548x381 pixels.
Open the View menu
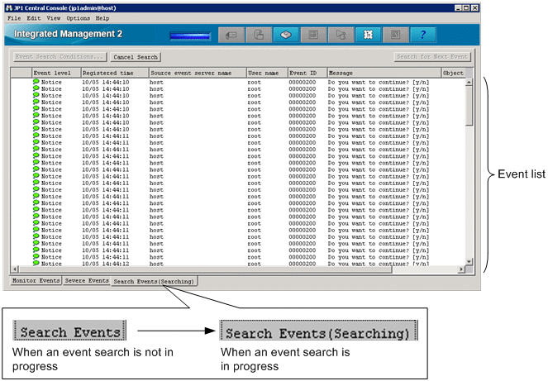click(x=54, y=17)
